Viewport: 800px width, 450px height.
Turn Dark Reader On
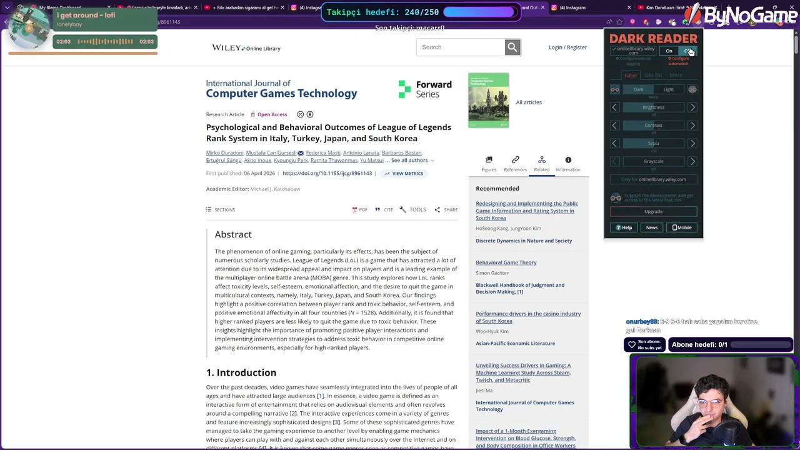tap(669, 51)
